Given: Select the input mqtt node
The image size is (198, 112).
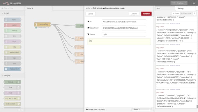Looking at the screenshot, I should coord(12,41).
